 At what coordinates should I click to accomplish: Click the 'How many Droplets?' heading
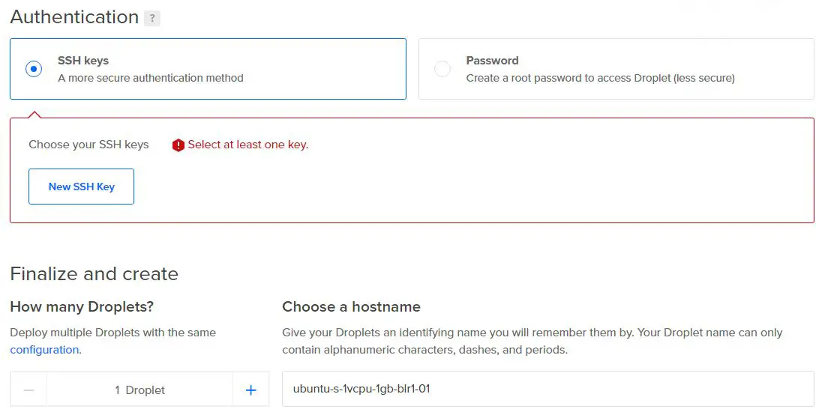tap(82, 306)
